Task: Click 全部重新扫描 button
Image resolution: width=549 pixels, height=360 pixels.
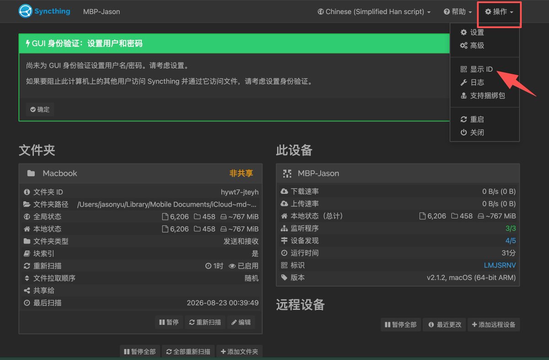Action: coord(188,352)
